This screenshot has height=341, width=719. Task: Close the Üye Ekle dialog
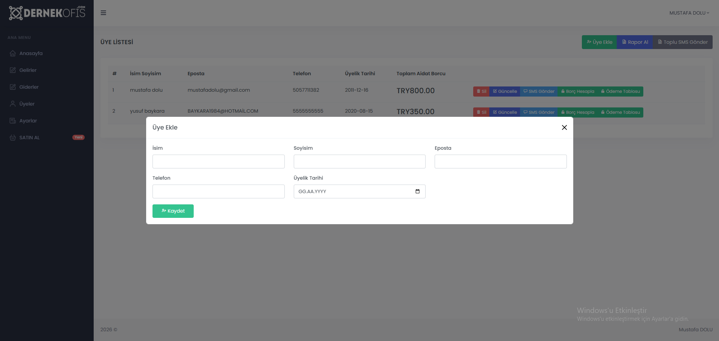(564, 127)
